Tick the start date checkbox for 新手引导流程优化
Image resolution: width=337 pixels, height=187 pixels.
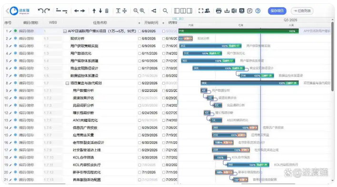[x=139, y=172]
